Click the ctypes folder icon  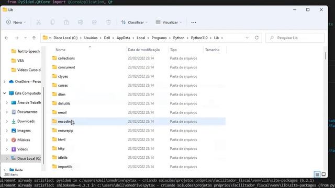pos(54,76)
